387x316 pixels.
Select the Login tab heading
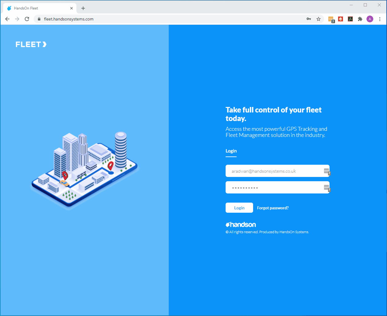coord(231,151)
